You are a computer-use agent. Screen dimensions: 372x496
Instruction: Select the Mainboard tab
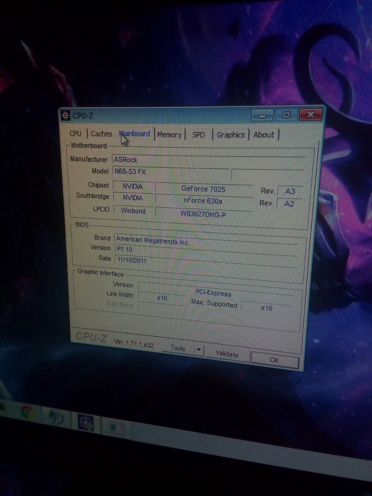135,134
